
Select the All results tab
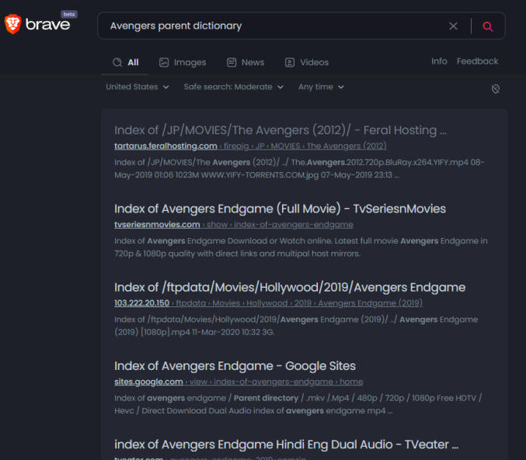(x=125, y=62)
